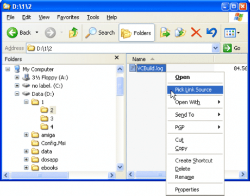
Task: Select folder 2 in the tree
Action: tap(52, 110)
